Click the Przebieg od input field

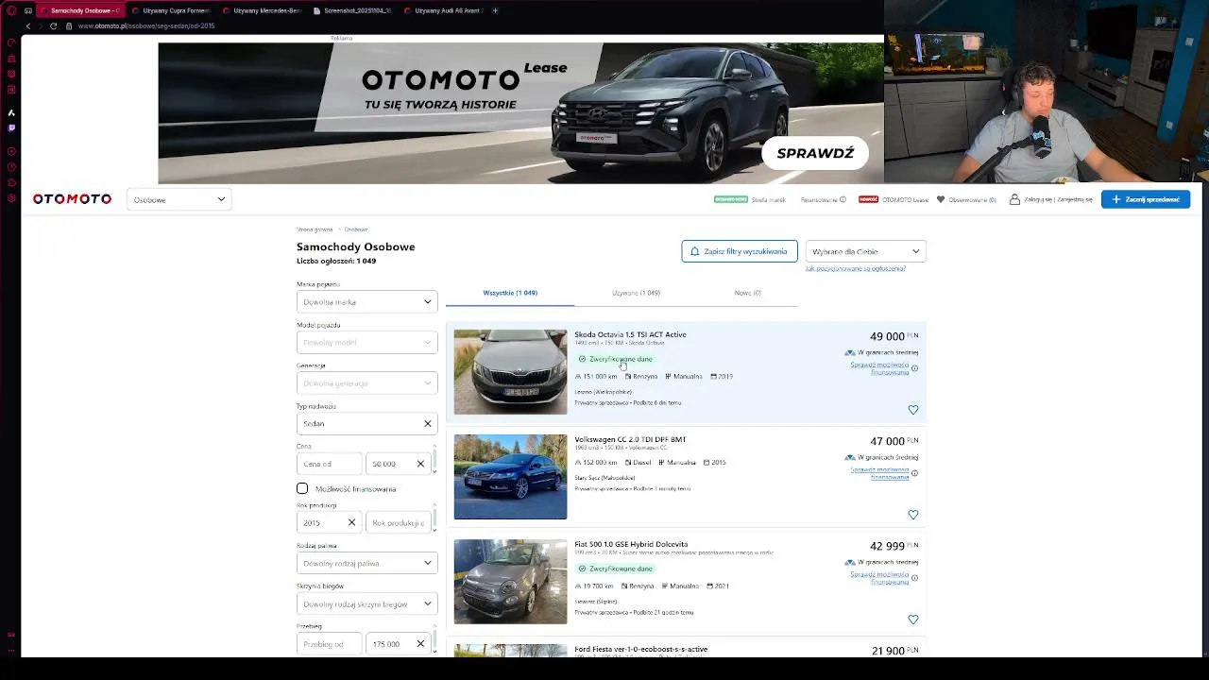click(x=329, y=644)
